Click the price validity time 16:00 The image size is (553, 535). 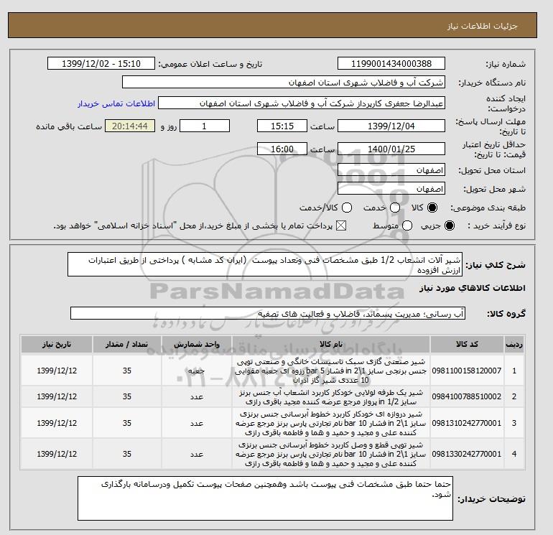point(282,149)
